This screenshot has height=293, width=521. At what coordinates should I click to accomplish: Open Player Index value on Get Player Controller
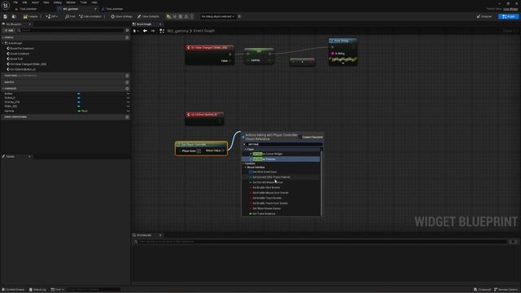coord(199,151)
